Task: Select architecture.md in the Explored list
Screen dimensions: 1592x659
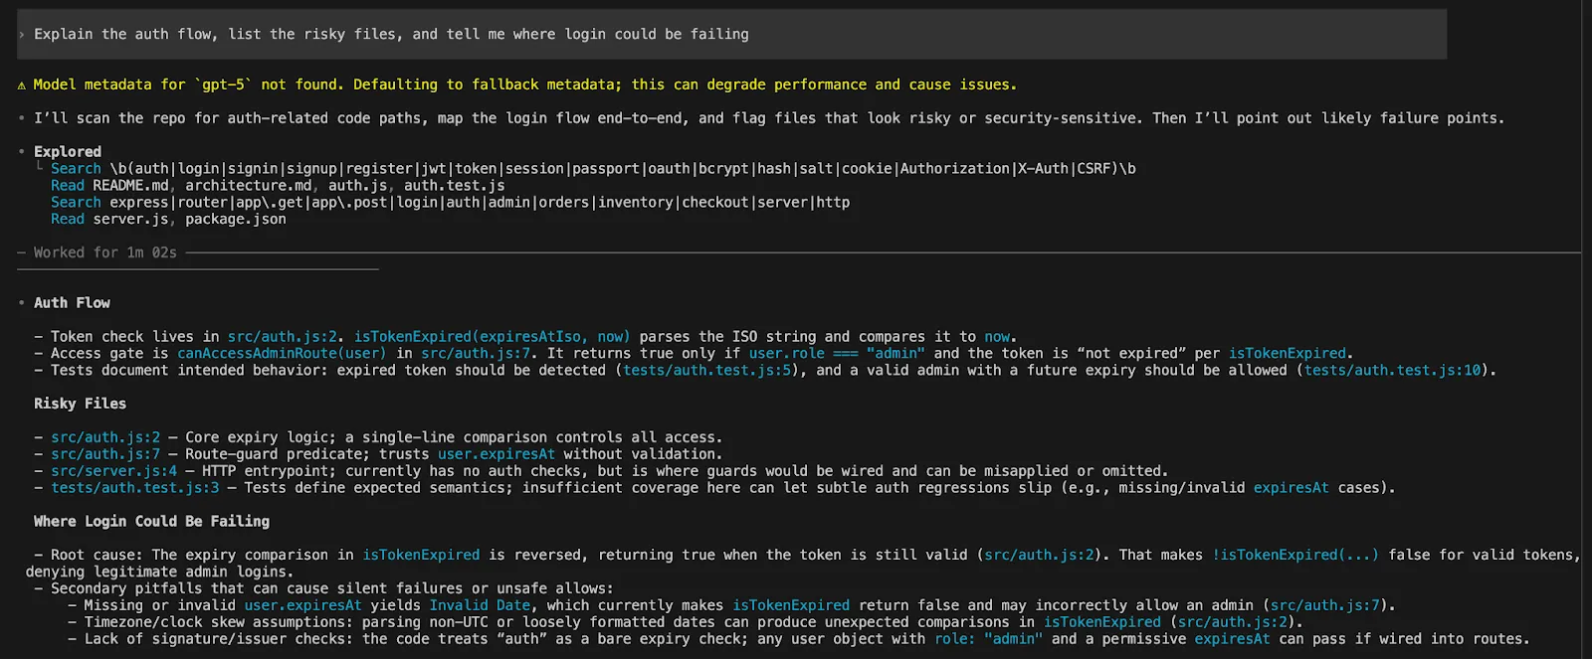Action: 248,186
